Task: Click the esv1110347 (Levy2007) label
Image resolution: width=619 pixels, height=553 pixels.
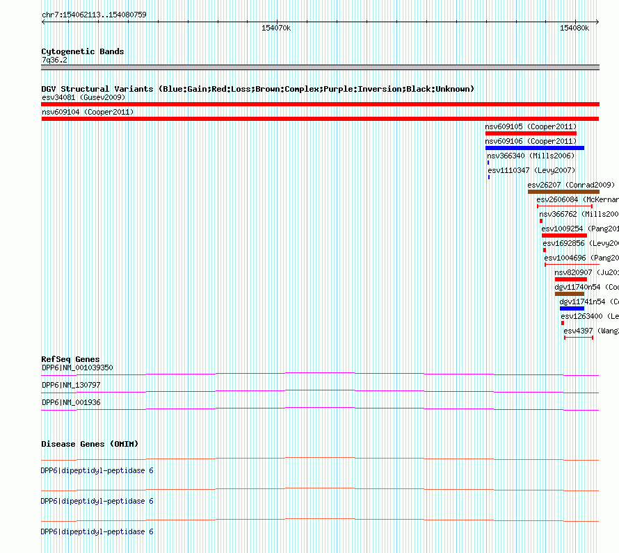Action: click(532, 170)
